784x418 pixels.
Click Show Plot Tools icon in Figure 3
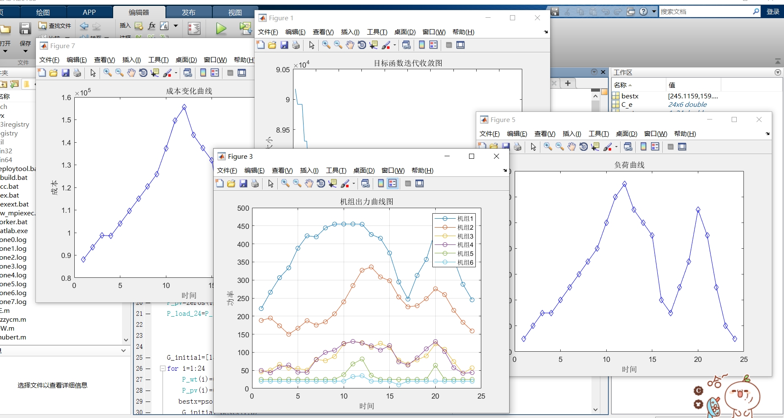pos(420,183)
